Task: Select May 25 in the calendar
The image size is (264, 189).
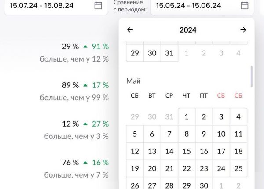Action: pos(238,168)
